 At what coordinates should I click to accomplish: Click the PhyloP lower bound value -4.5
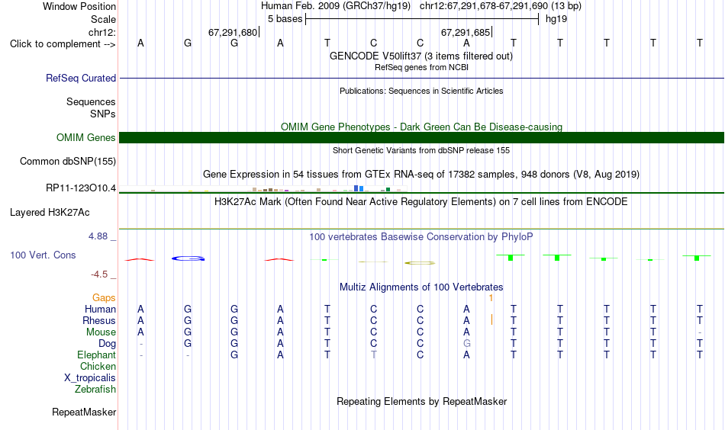click(x=99, y=274)
